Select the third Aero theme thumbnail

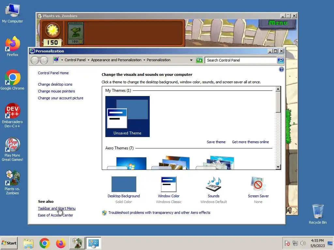point(215,163)
